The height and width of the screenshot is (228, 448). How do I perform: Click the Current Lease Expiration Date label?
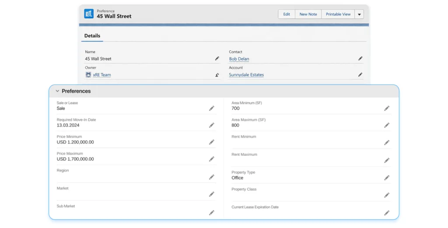click(x=255, y=207)
